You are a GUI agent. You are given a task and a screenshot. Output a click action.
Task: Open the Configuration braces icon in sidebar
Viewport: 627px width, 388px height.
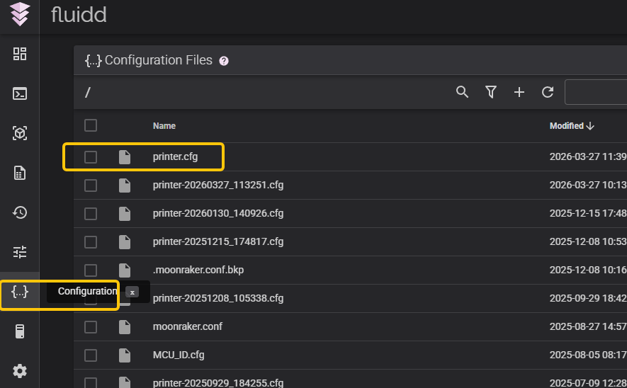tap(20, 291)
